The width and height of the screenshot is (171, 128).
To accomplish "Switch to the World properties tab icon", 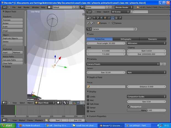I will pyautogui.click(x=101, y=18).
